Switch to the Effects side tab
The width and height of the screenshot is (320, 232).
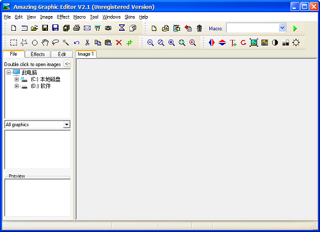point(38,54)
